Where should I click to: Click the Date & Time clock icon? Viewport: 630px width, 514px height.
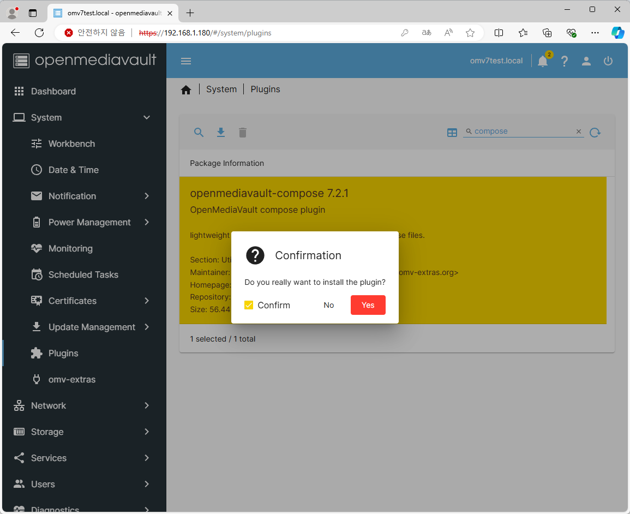[x=37, y=170]
